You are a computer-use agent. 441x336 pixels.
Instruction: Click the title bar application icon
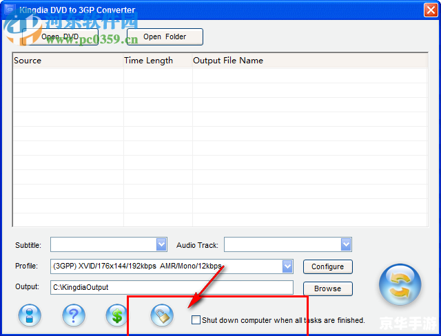point(10,9)
